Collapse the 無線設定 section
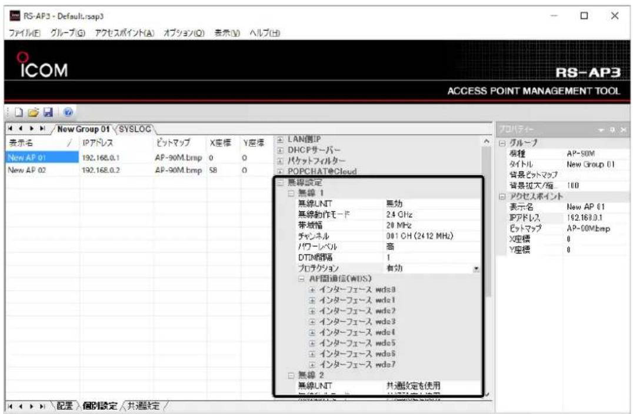633x414 pixels. [281, 183]
